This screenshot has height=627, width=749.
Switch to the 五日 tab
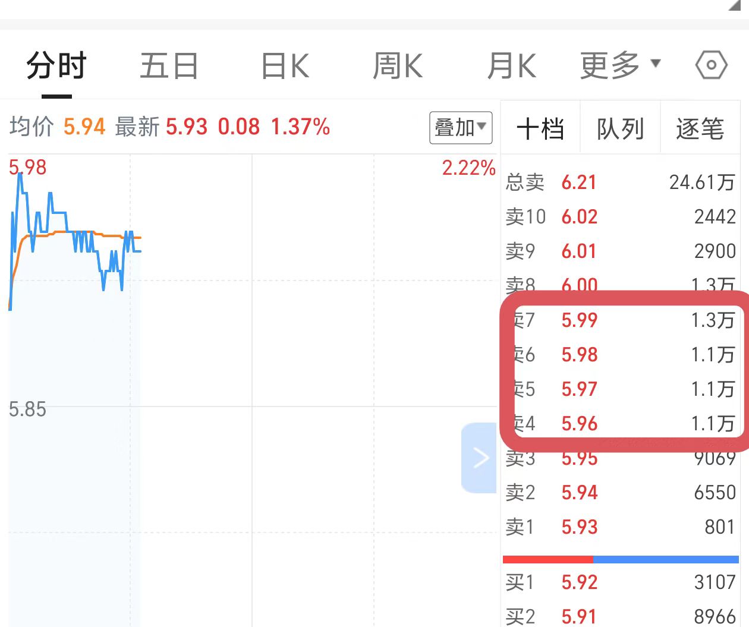pos(169,65)
